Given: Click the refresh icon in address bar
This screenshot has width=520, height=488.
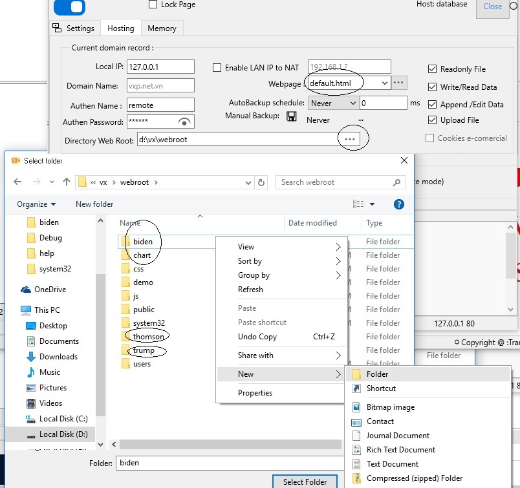Looking at the screenshot, I should [261, 182].
